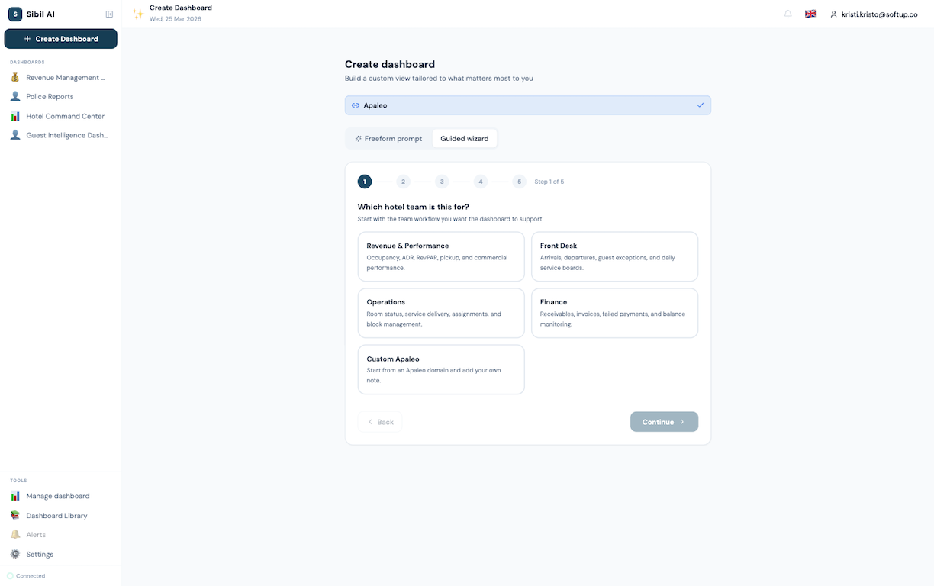Click Continue to proceed

click(x=664, y=422)
